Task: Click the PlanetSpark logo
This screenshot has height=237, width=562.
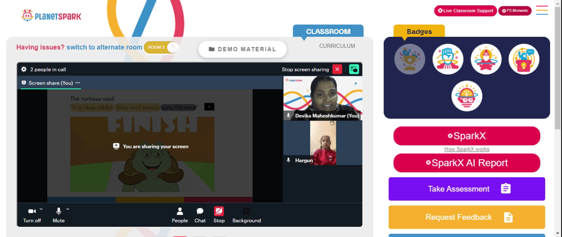Action: click(x=51, y=16)
